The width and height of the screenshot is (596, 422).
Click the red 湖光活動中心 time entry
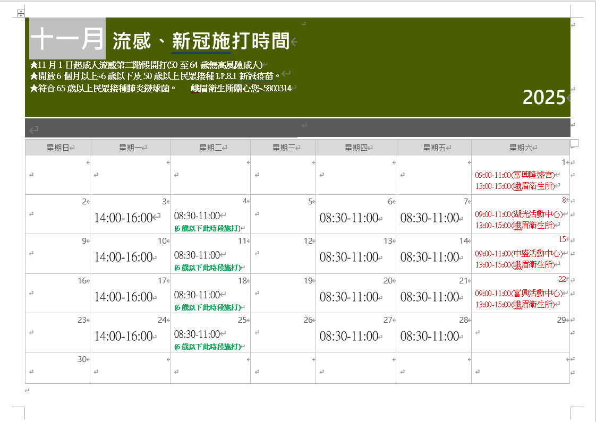click(x=518, y=214)
